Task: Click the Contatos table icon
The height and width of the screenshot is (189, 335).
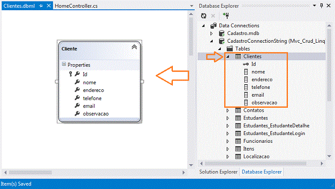Action: (238, 110)
